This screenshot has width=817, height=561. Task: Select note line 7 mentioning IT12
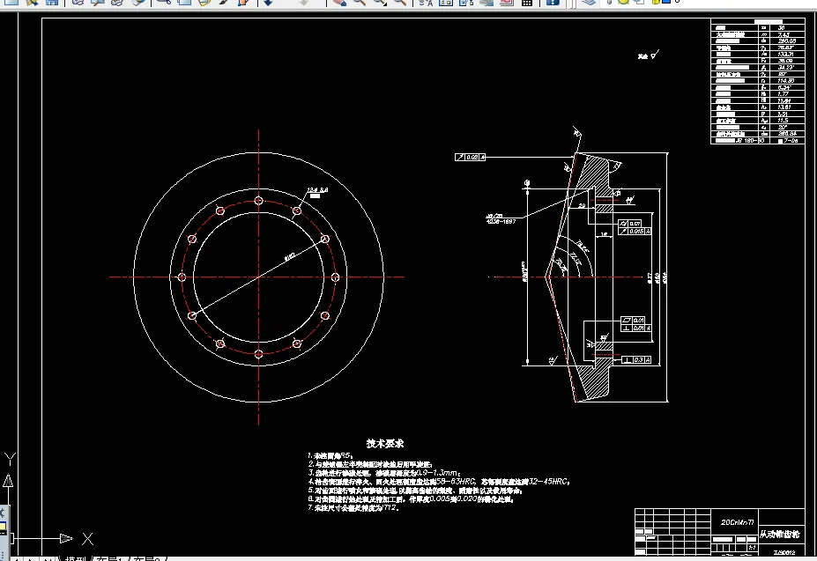353,507
